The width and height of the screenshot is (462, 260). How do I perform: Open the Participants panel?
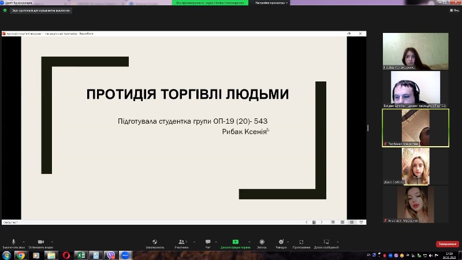(181, 242)
